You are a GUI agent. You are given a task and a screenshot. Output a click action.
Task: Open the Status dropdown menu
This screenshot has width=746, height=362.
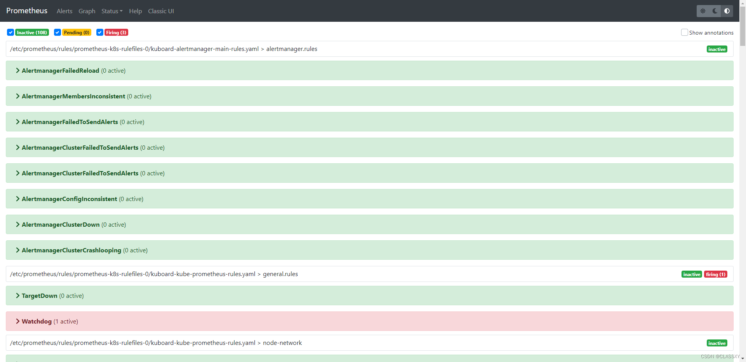(112, 11)
